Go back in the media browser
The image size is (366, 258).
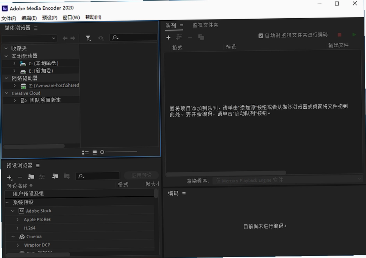pyautogui.click(x=65, y=38)
